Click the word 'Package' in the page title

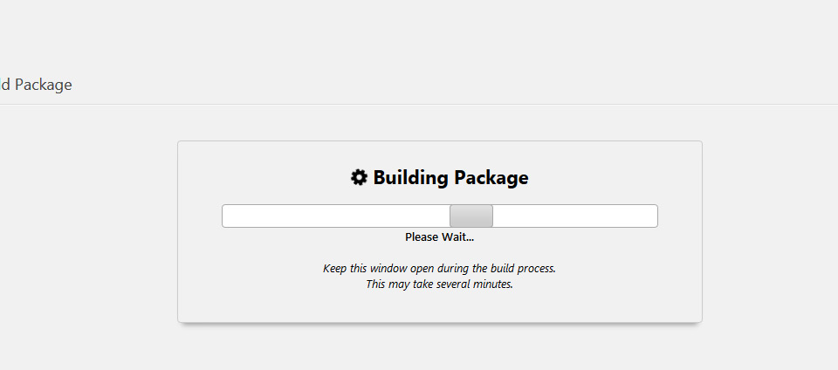[44, 85]
